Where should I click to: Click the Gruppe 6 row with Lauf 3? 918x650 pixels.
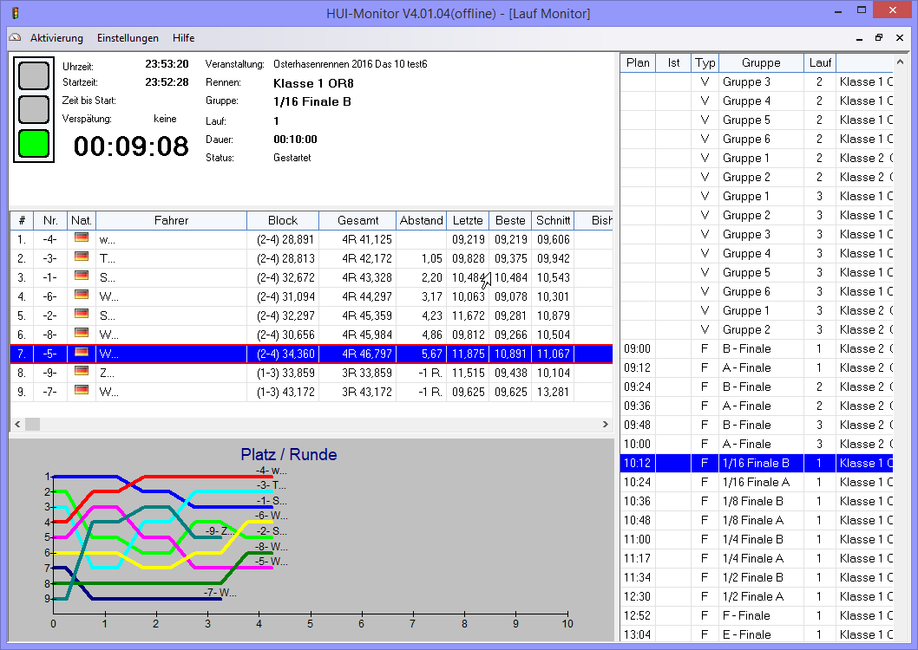[757, 292]
